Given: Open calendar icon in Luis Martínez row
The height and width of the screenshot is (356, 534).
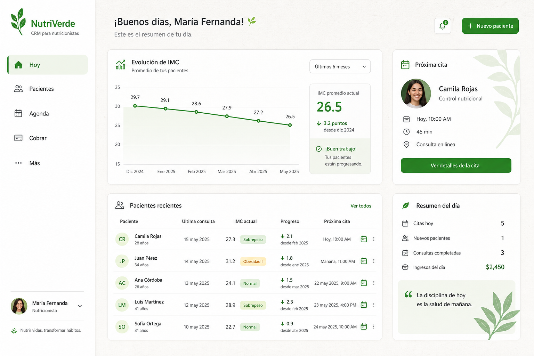Looking at the screenshot, I should pyautogui.click(x=364, y=305).
